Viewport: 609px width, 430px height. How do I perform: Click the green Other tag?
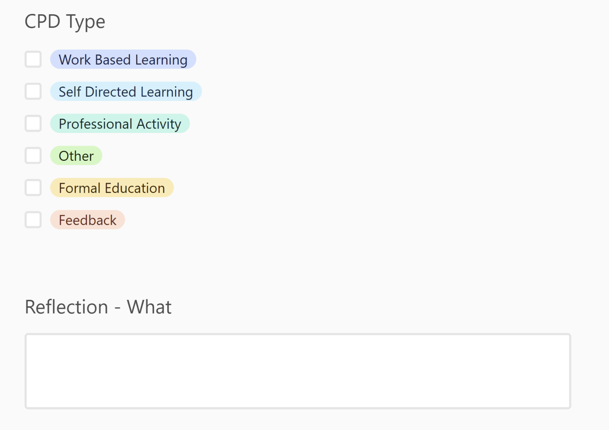coord(76,156)
